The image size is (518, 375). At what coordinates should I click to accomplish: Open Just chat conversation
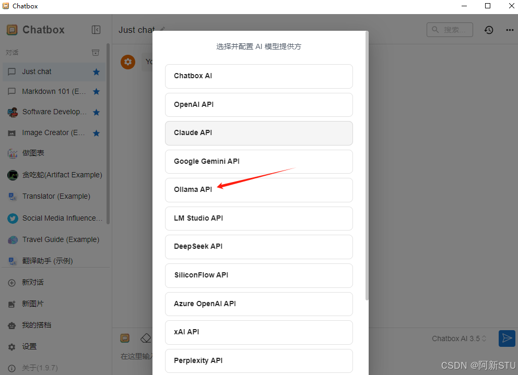pyautogui.click(x=54, y=71)
